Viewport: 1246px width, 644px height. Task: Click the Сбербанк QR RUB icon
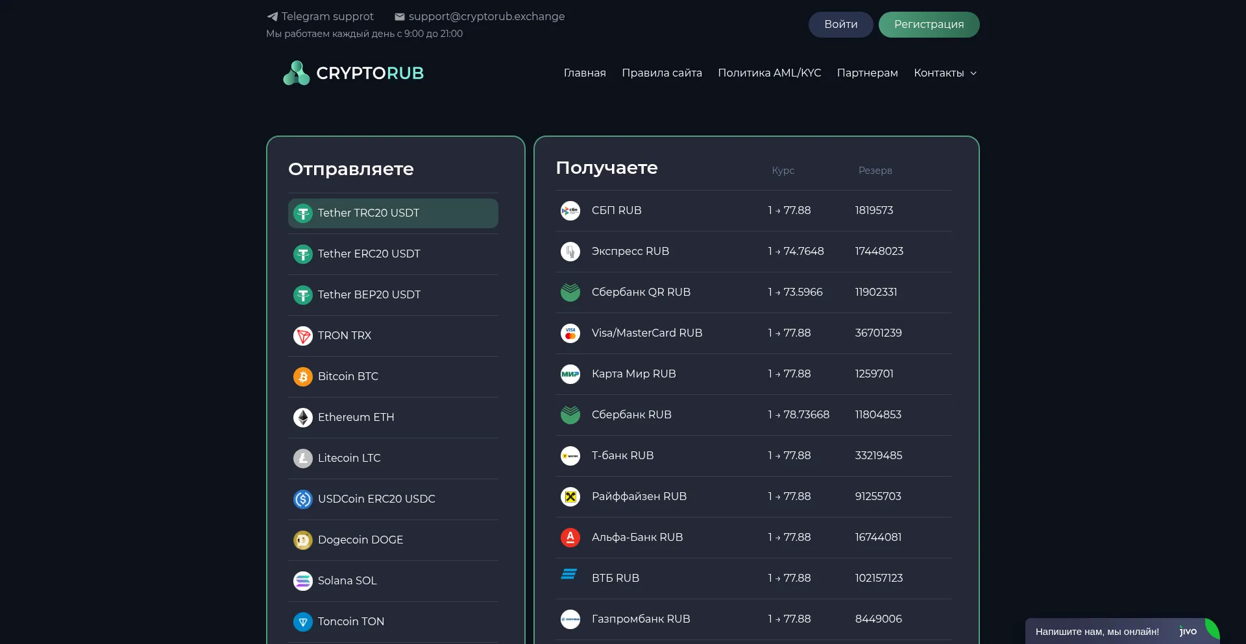click(x=570, y=292)
